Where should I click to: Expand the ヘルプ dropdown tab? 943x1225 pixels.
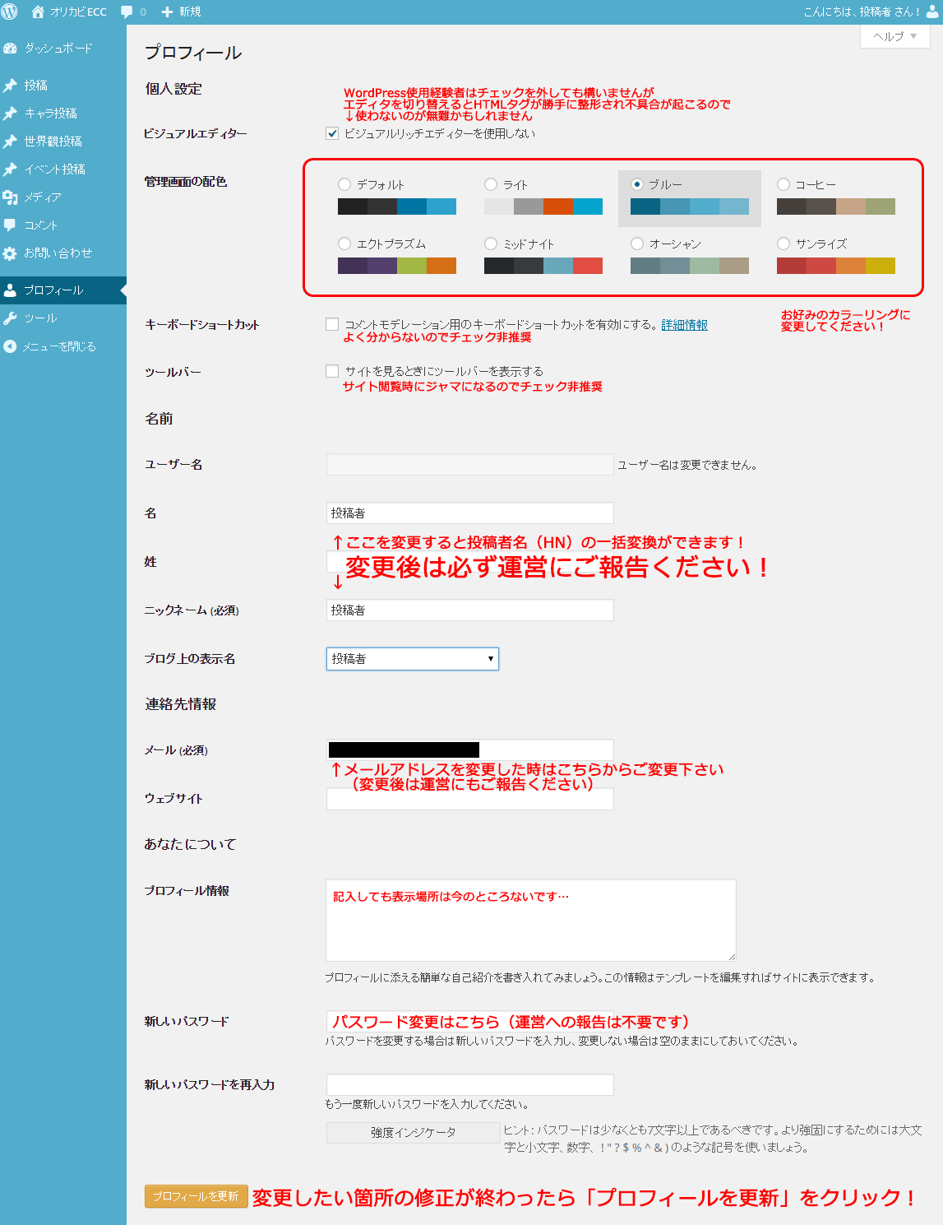coord(894,36)
